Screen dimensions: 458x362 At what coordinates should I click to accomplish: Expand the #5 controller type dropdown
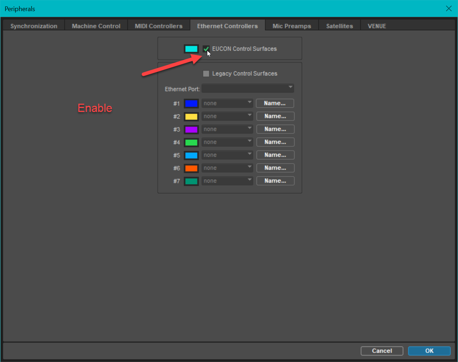point(227,155)
